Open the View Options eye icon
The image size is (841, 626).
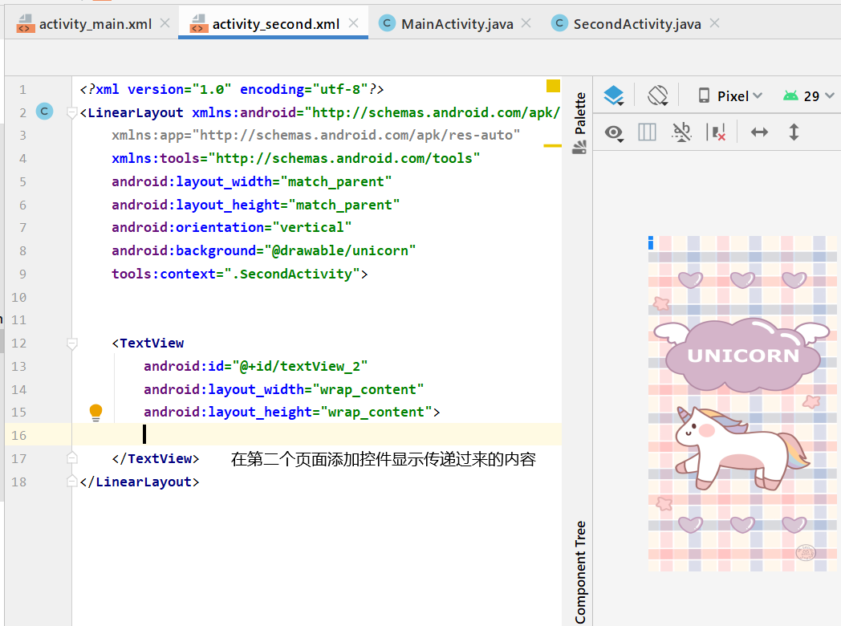613,132
